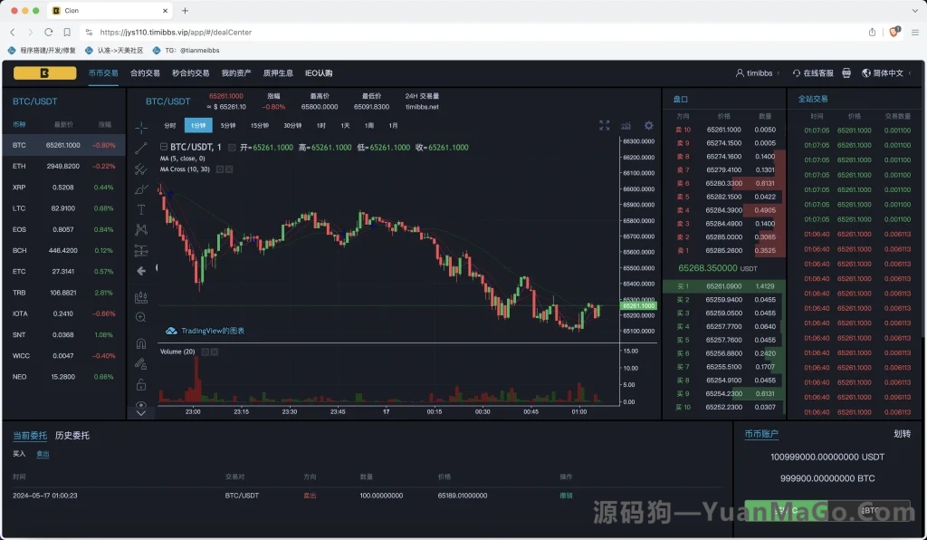
Task: Toggle the drawing lock tool
Action: tap(140, 384)
